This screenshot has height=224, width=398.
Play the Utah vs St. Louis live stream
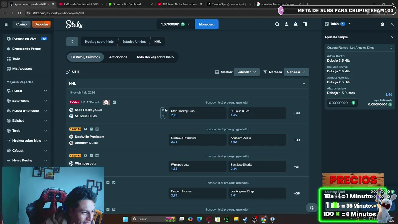click(x=106, y=102)
